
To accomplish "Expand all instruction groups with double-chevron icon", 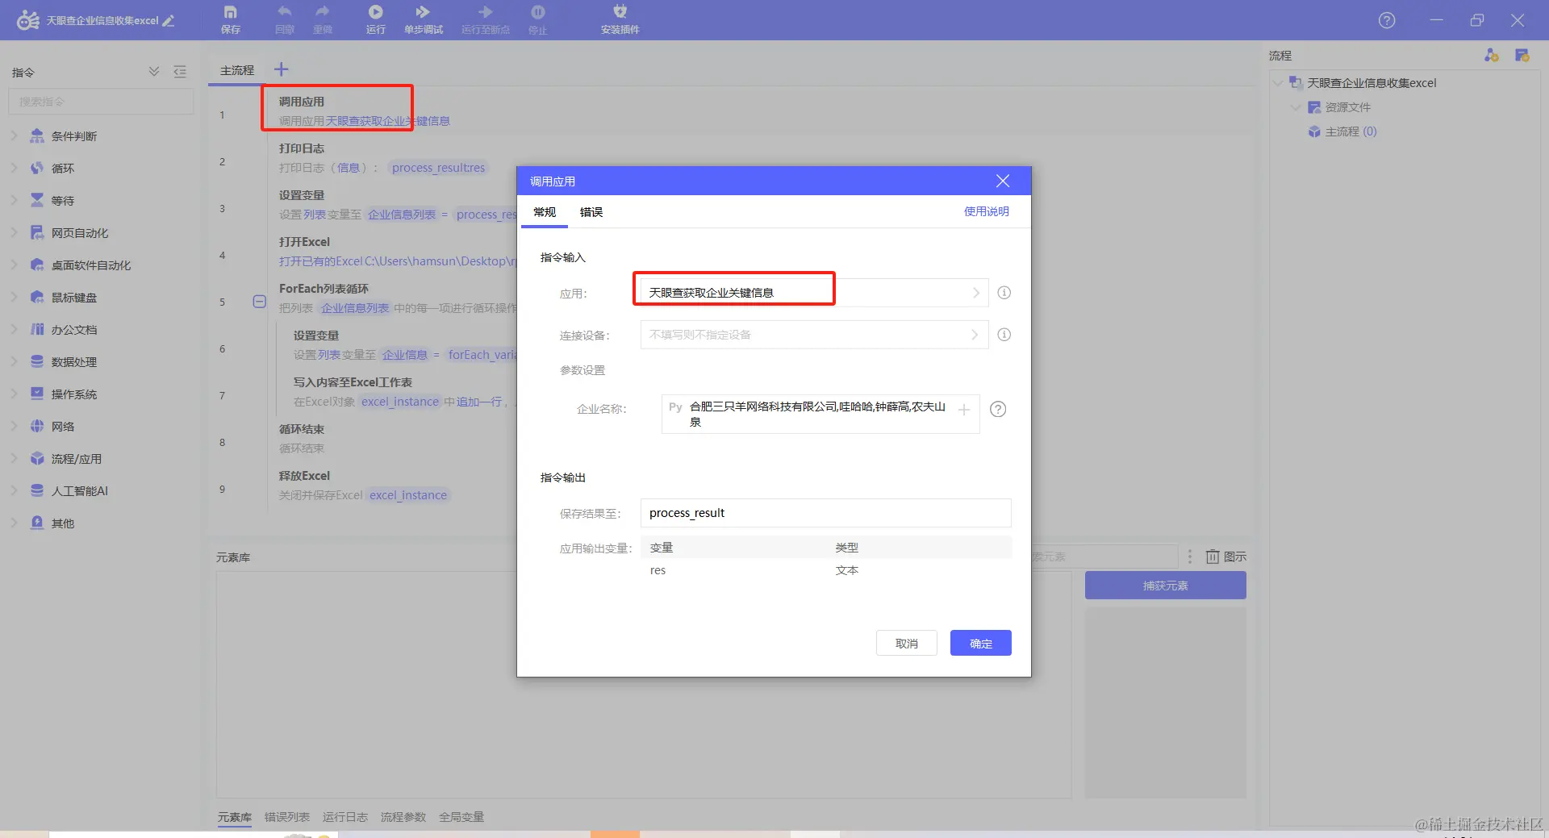I will 154,72.
